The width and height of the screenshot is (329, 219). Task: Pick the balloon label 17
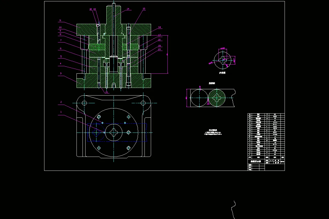(159, 35)
